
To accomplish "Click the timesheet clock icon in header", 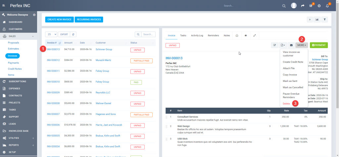I will (x=319, y=6).
